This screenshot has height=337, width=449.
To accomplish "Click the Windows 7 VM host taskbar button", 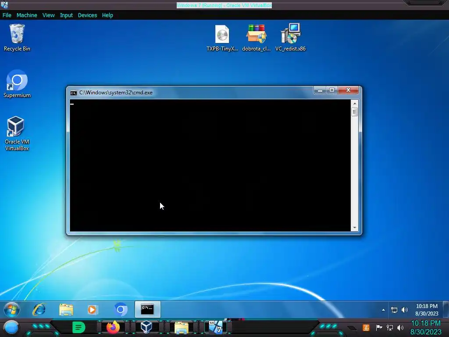I will pos(216,327).
